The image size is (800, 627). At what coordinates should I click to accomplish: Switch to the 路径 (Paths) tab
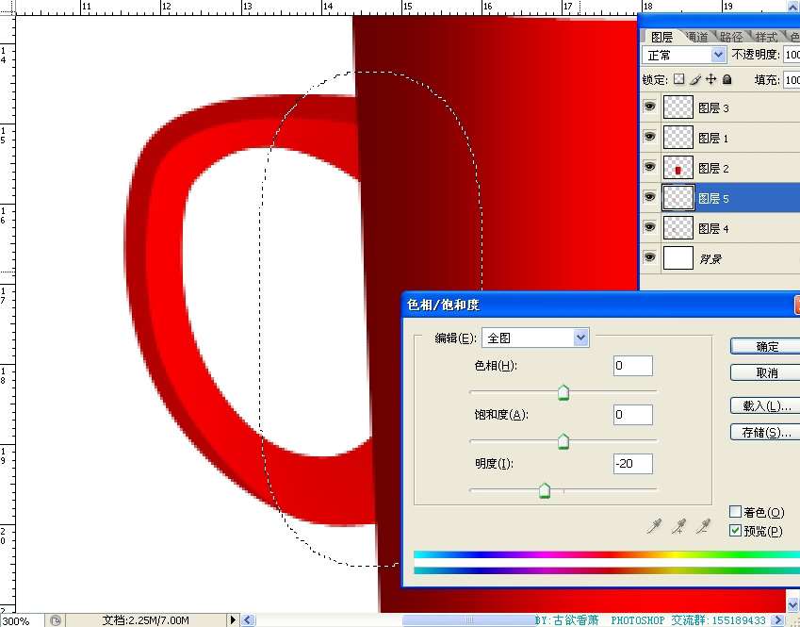click(x=731, y=37)
